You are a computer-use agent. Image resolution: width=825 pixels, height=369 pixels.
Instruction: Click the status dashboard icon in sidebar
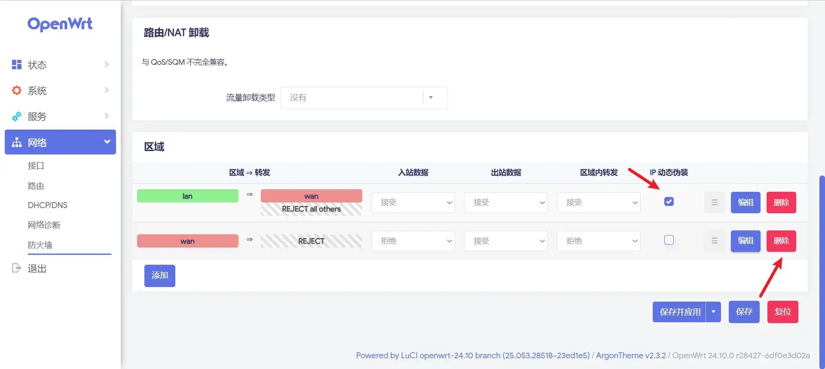(17, 65)
